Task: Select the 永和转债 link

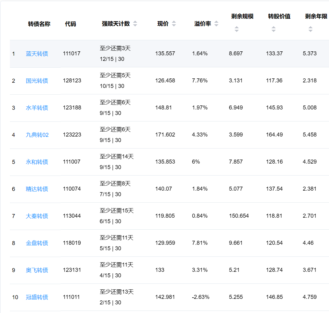Action: click(x=37, y=162)
